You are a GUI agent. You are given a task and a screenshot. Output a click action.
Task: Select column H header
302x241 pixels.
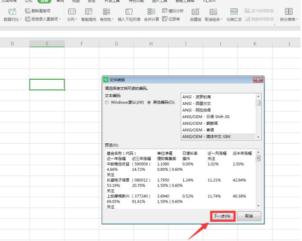coord(151,44)
